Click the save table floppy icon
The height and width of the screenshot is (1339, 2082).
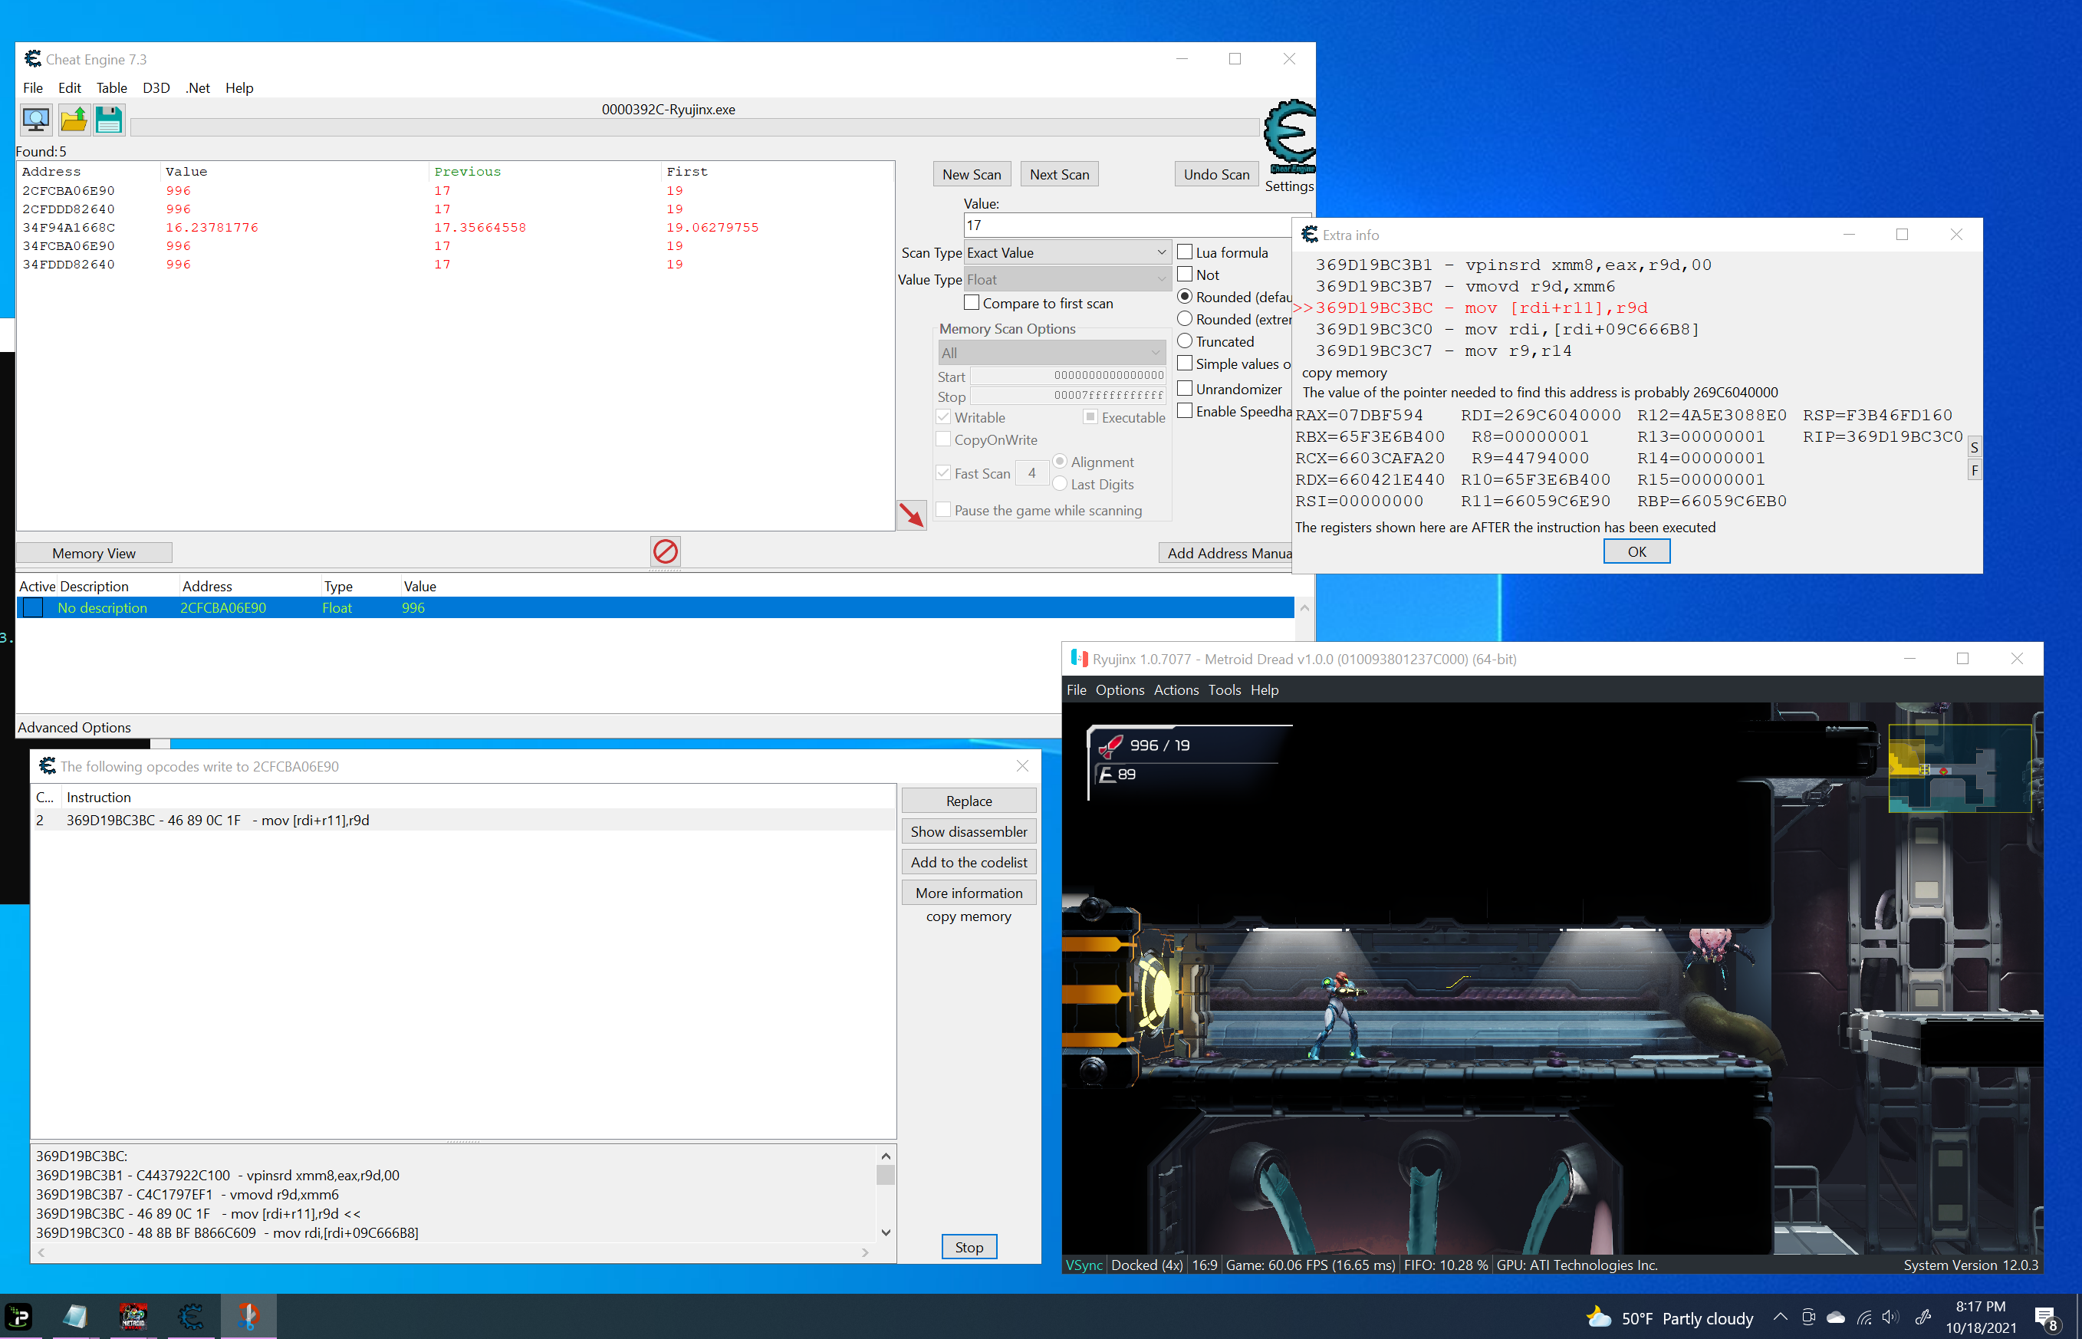click(x=110, y=119)
